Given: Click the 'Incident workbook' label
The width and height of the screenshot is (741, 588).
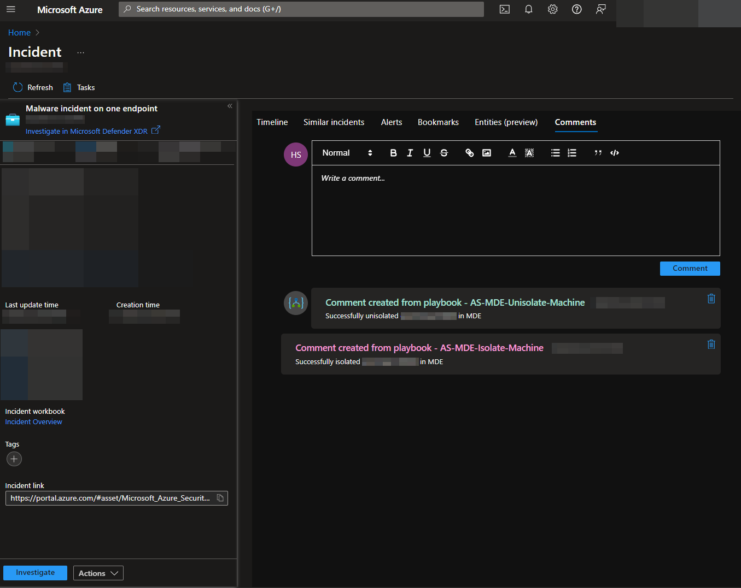Looking at the screenshot, I should [x=35, y=412].
